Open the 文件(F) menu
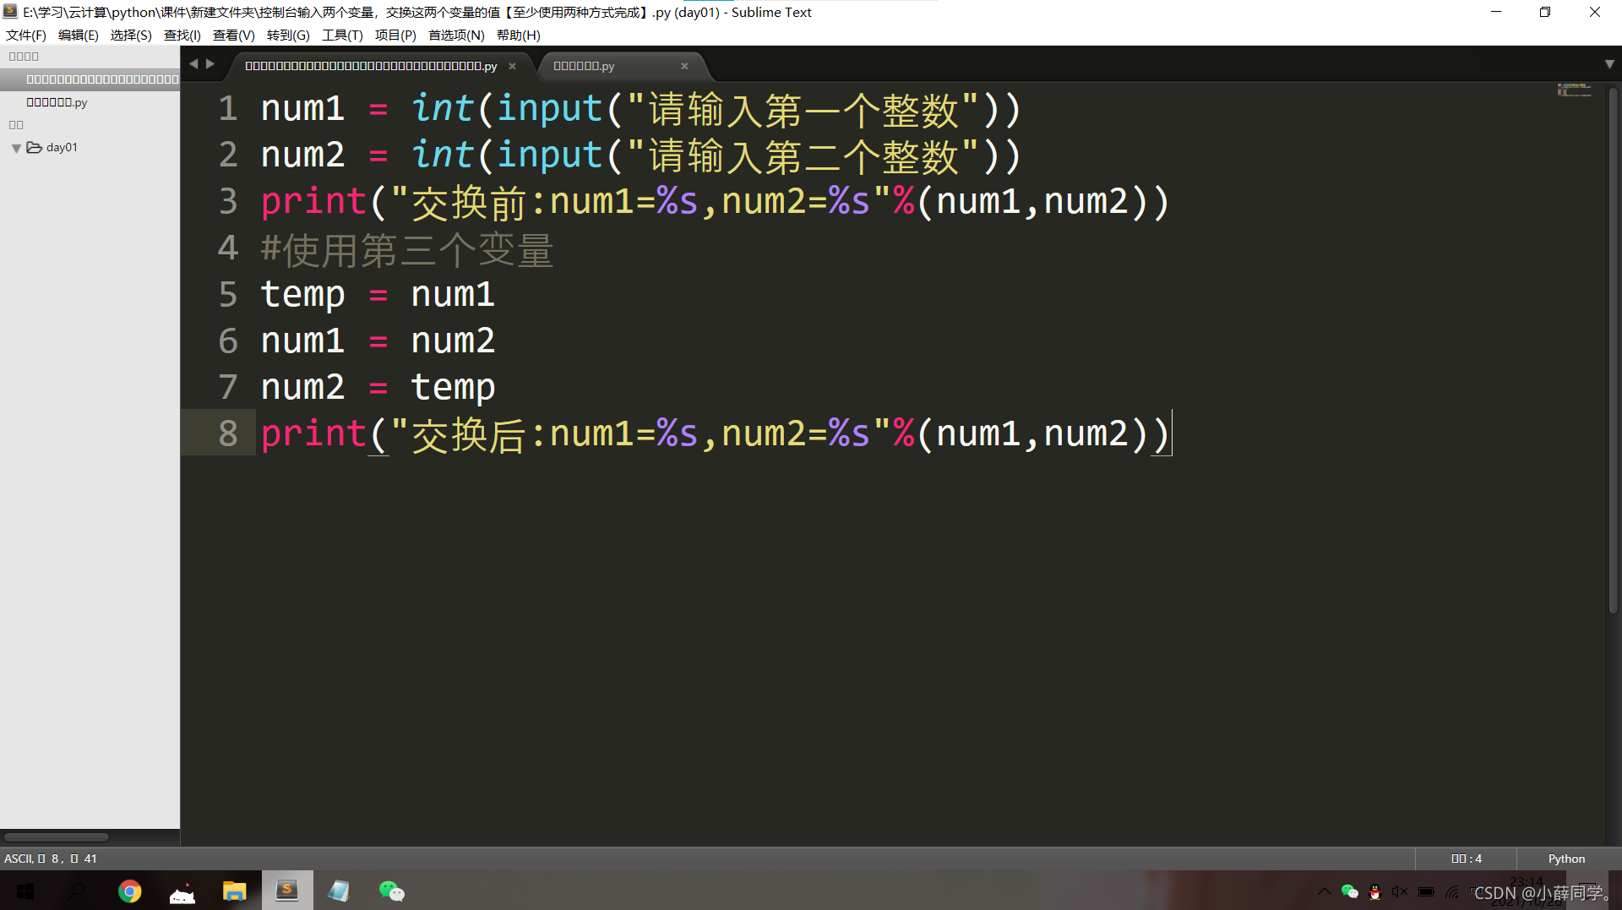Viewport: 1622px width, 910px height. (26, 35)
